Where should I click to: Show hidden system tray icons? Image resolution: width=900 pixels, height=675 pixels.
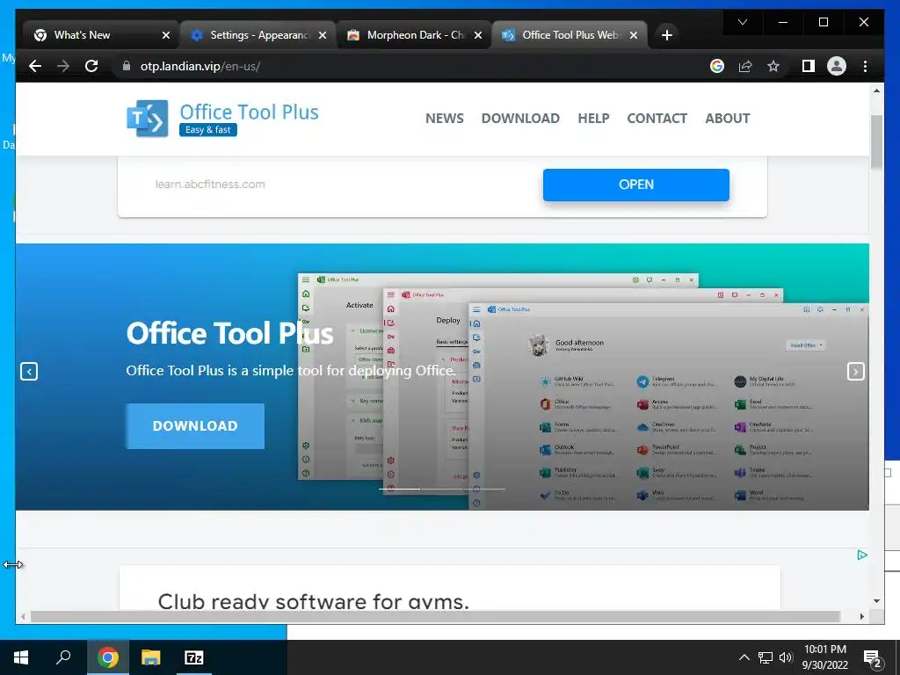click(x=744, y=657)
